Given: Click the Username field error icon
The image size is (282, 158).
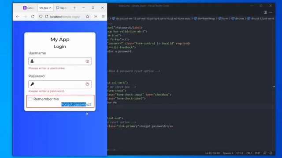Looking at the screenshot, I should click(87, 61).
